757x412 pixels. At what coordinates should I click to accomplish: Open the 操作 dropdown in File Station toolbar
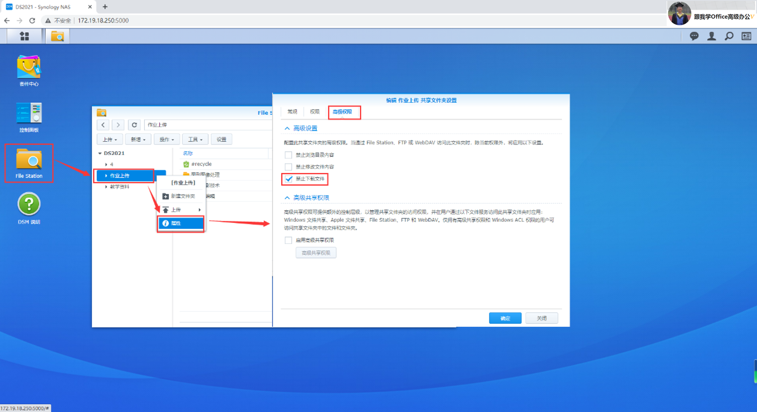tap(166, 139)
